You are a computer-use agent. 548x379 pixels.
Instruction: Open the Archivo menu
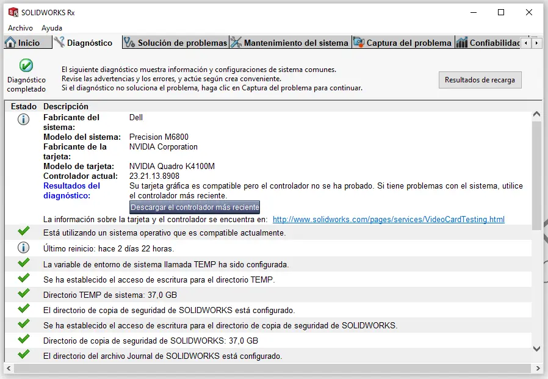tap(20, 27)
